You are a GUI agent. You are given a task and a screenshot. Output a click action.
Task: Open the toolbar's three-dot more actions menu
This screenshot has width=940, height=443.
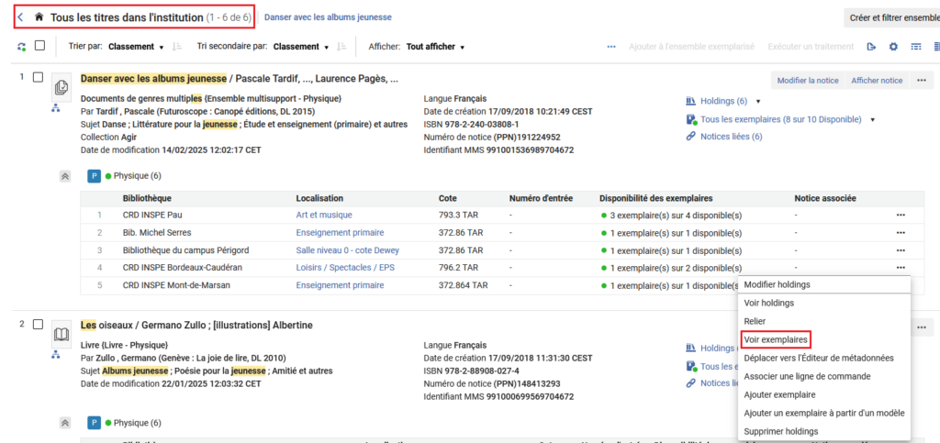tap(611, 47)
